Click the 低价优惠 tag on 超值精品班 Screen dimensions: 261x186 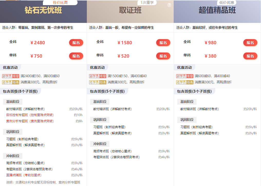227,3
